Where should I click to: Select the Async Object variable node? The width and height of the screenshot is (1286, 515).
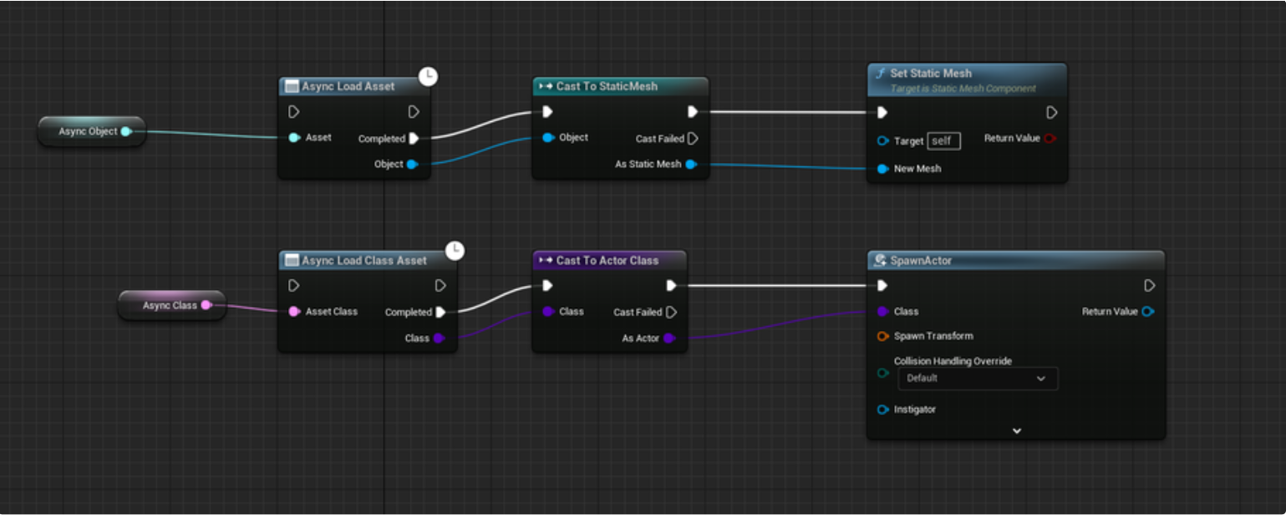pyautogui.click(x=87, y=131)
